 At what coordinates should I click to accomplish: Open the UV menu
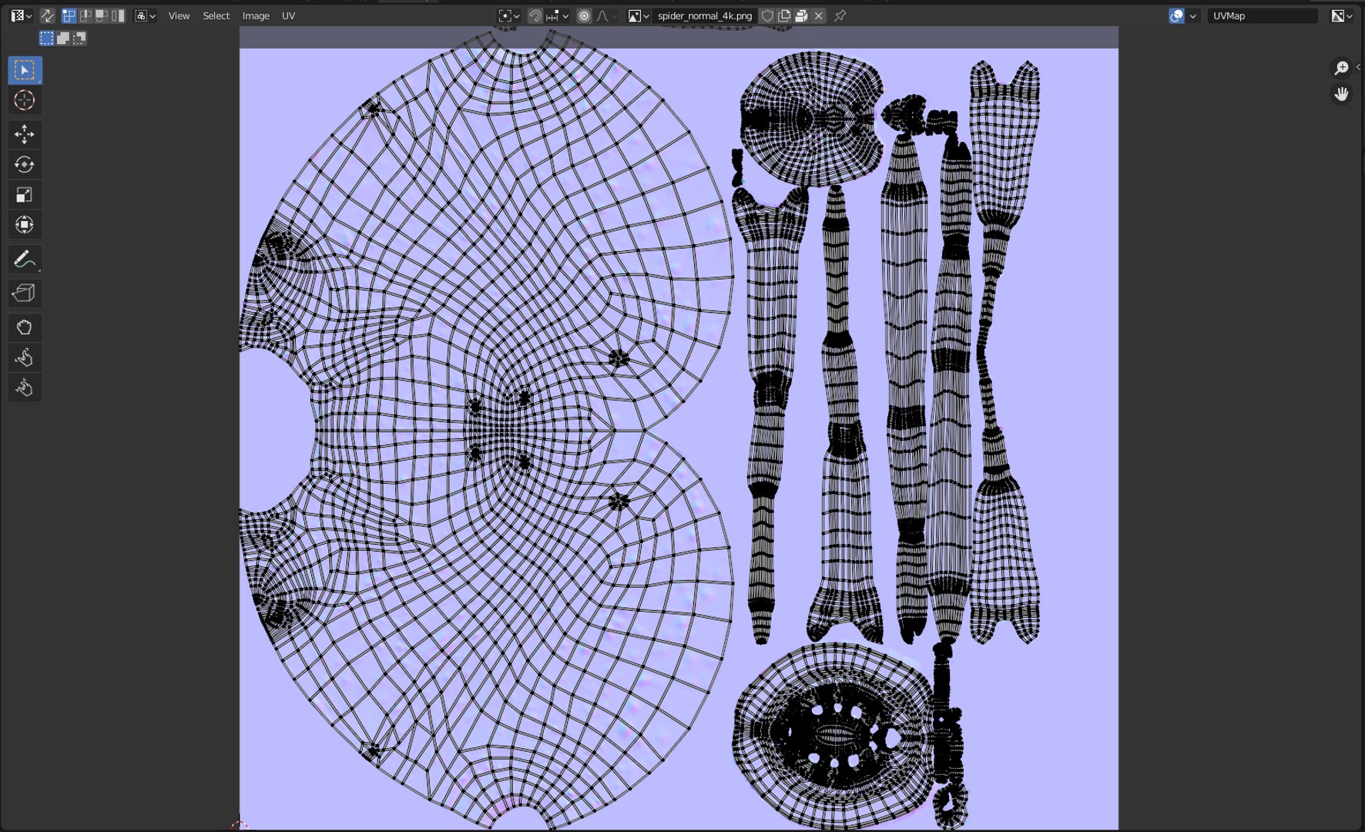[288, 15]
